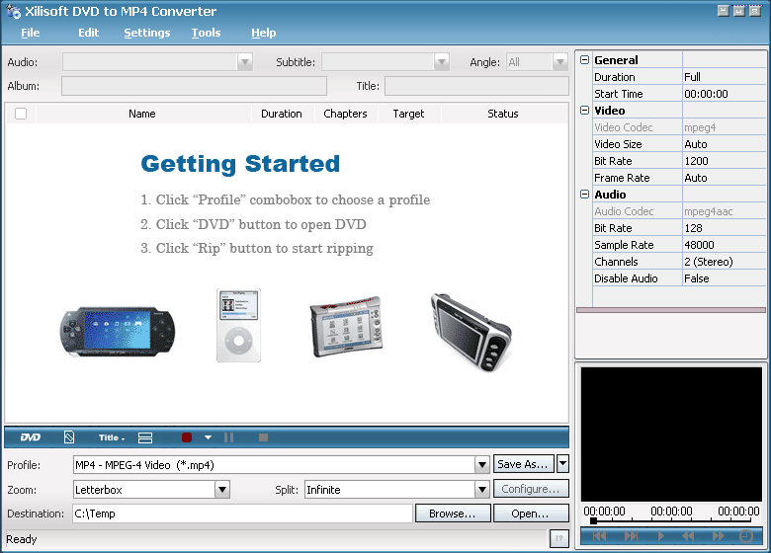Select the Frame Rate 'Auto' value
The image size is (771, 553).
724,178
